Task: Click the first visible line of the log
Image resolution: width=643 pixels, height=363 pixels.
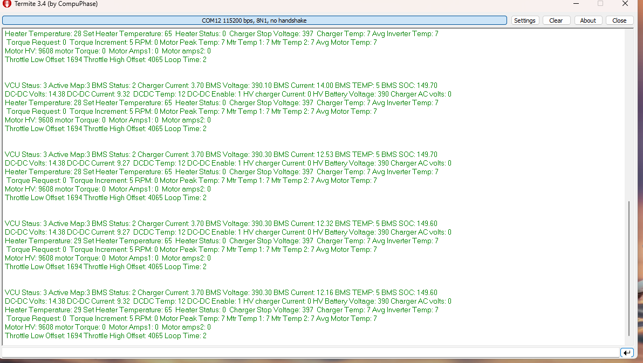Action: pos(221,33)
